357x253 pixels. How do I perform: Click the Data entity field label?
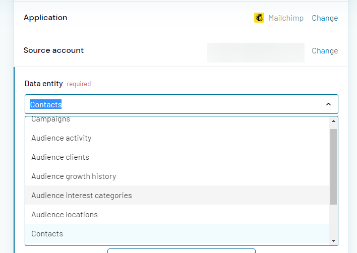44,84
